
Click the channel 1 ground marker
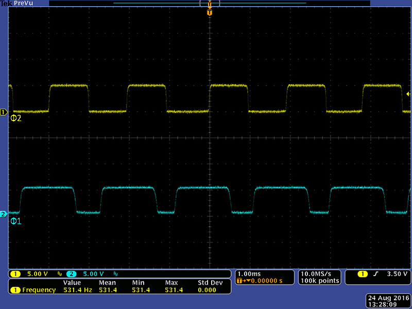coord(4,112)
